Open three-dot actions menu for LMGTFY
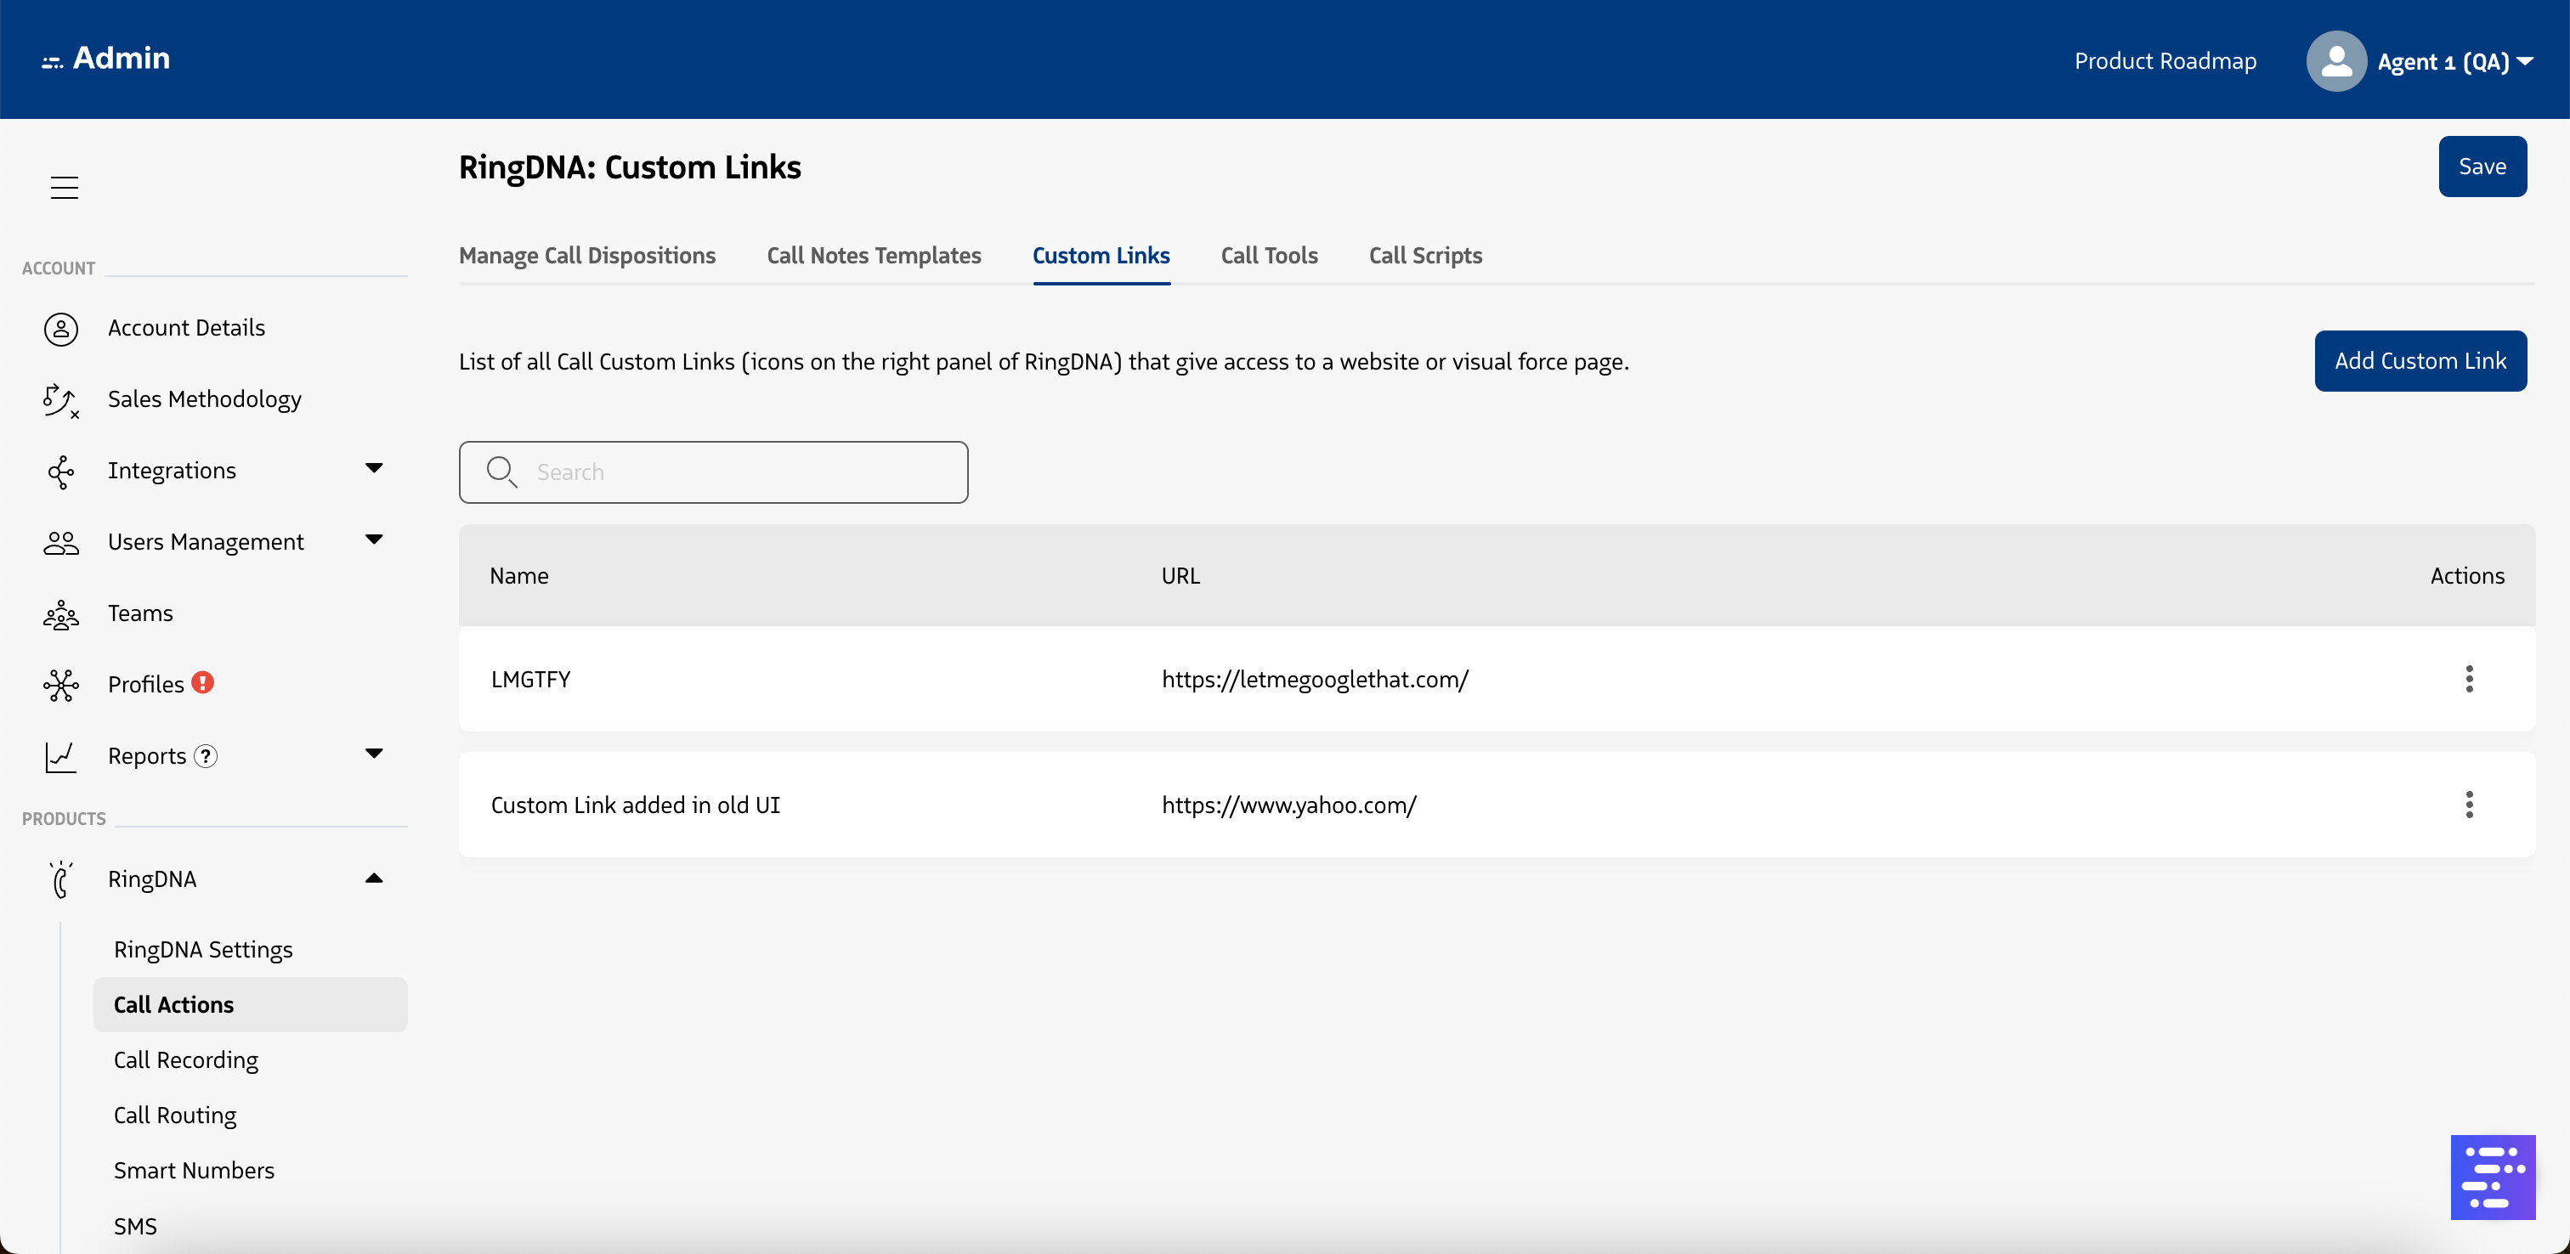Screen dimensions: 2570x1254 click(x=2468, y=680)
